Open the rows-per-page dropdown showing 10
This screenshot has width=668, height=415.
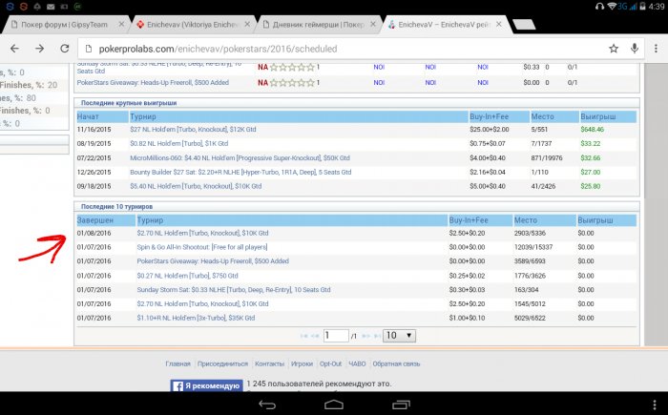[x=398, y=335]
